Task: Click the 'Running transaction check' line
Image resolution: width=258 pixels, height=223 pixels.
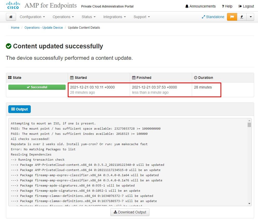Action: point(38,160)
